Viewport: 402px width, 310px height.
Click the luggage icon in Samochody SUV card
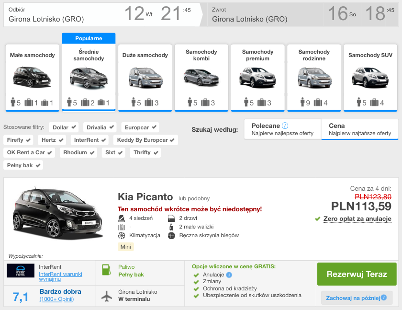(374, 103)
